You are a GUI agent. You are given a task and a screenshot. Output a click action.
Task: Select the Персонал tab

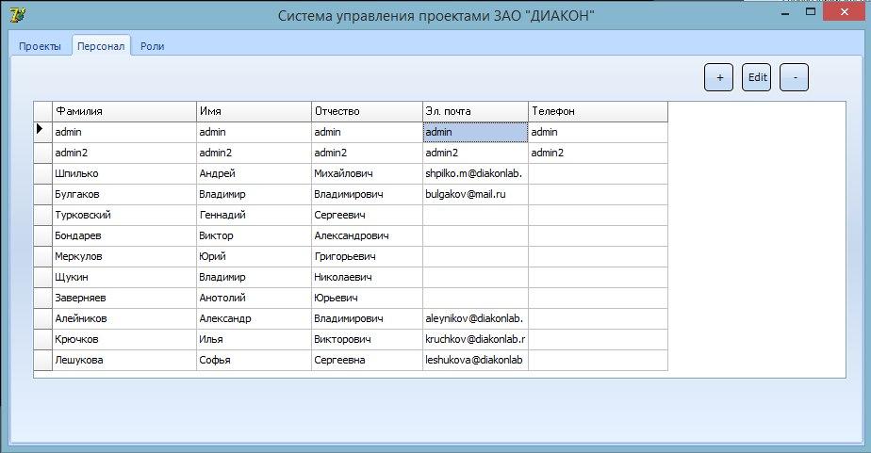tap(101, 46)
